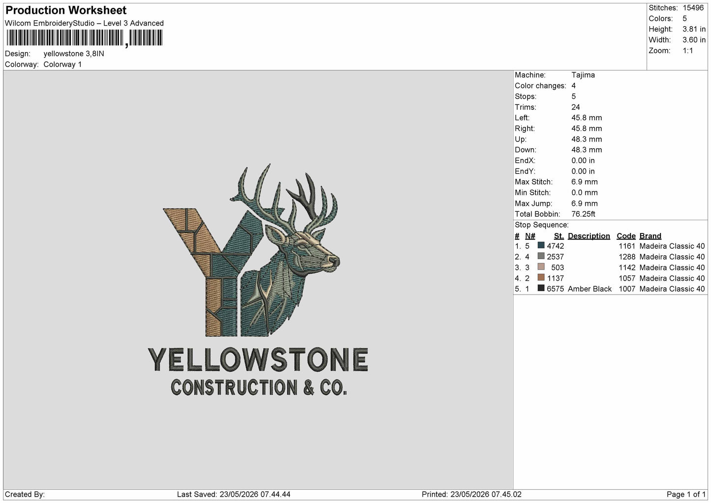Click the Up value 48.3 mm
The width and height of the screenshot is (711, 503).
pyautogui.click(x=587, y=139)
